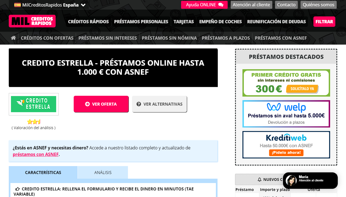Screen dimensions: 346x197
Task: Click the bell icon beside Nuevos
Action: (x=259, y=179)
